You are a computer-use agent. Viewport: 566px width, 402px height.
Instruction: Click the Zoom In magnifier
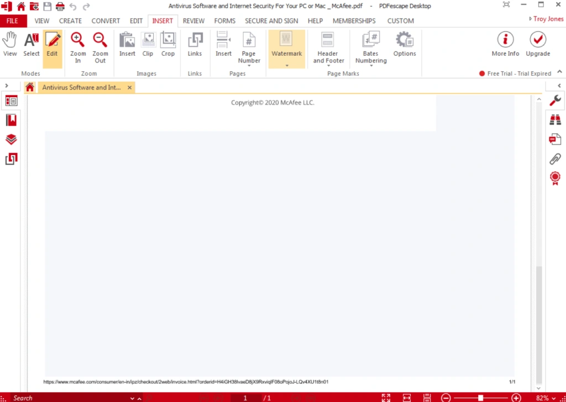(x=77, y=47)
